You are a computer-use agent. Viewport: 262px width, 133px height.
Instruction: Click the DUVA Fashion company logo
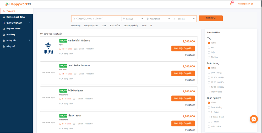[49, 48]
